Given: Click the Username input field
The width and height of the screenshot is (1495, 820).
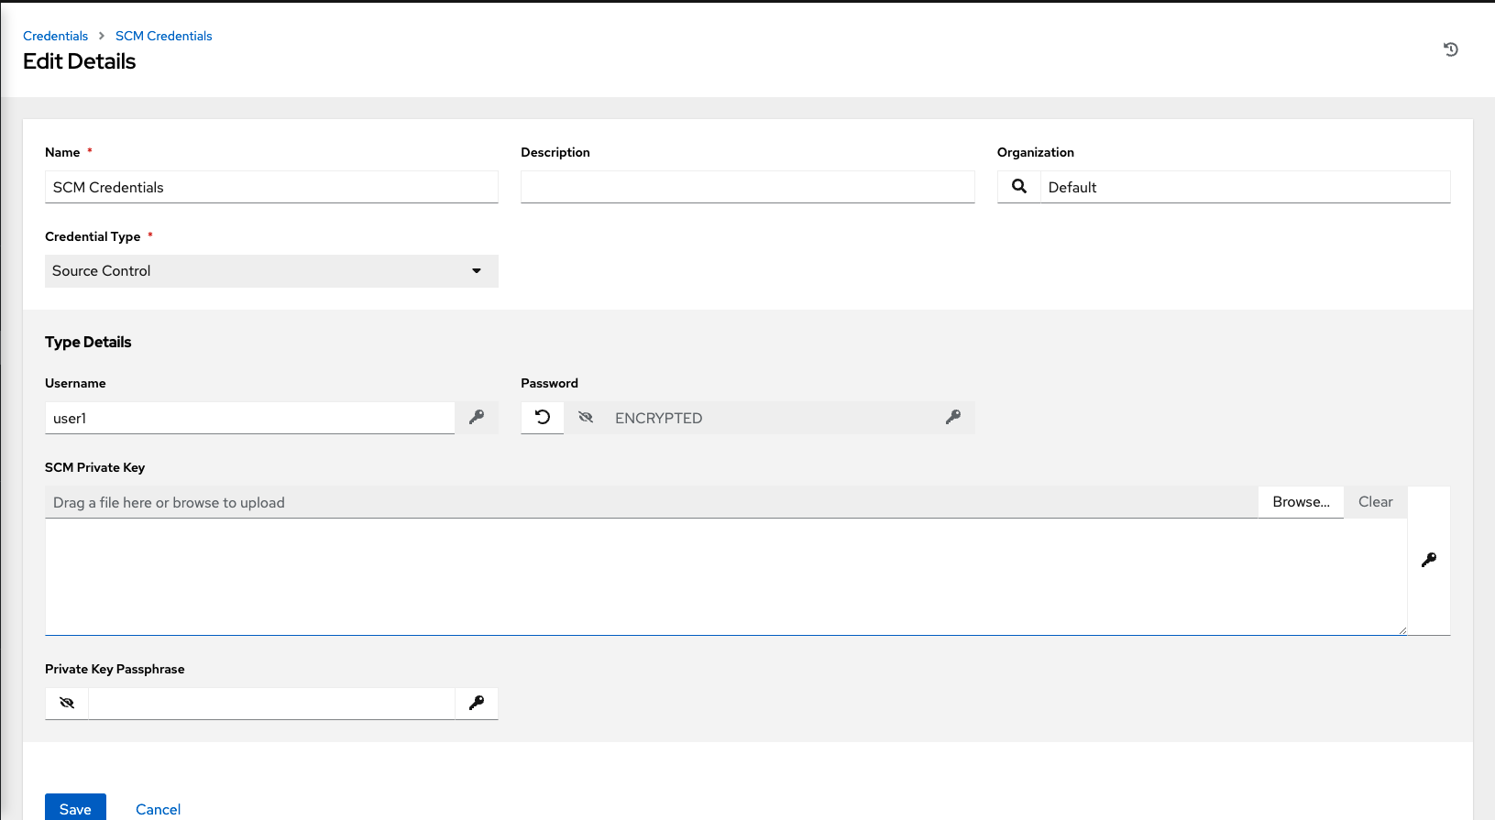Looking at the screenshot, I should coord(249,418).
